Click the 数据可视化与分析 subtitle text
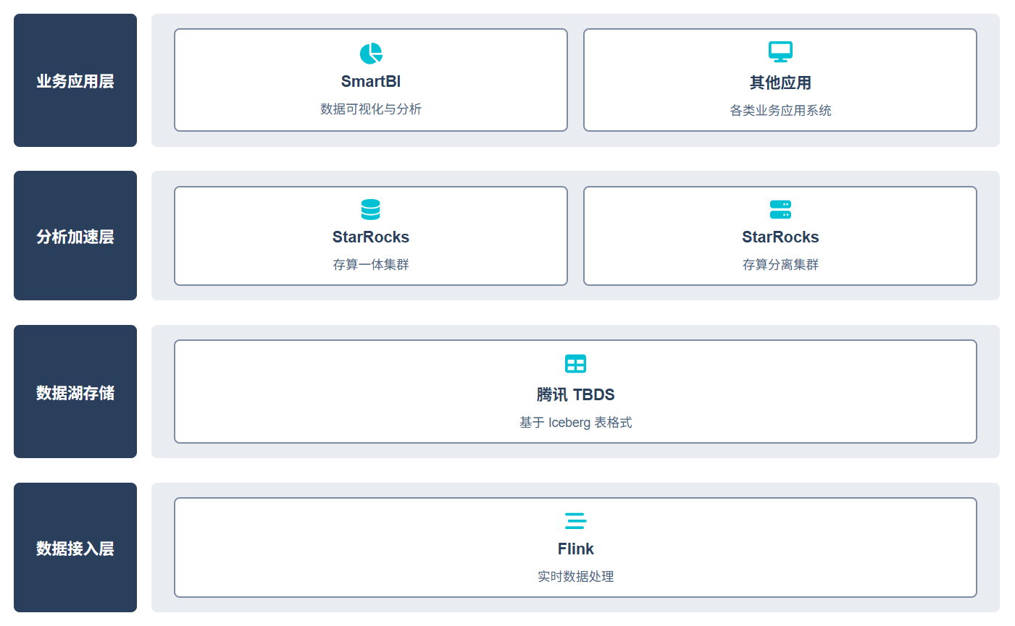The width and height of the screenshot is (1015, 626). click(370, 109)
